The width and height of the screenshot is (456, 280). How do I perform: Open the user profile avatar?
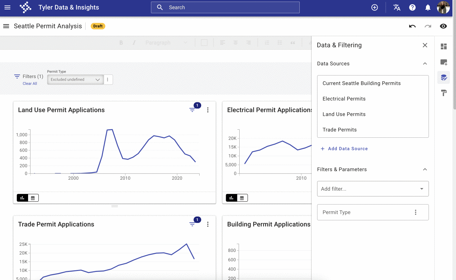[443, 7]
